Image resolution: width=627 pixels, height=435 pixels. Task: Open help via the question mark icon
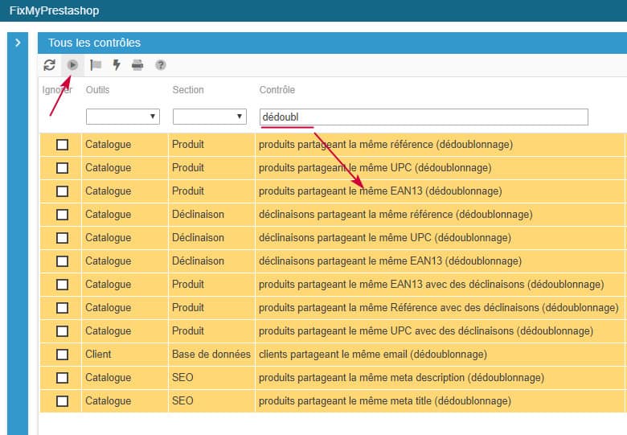161,65
